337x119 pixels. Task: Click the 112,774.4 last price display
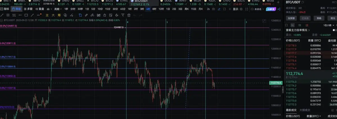pyautogui.click(x=295, y=74)
